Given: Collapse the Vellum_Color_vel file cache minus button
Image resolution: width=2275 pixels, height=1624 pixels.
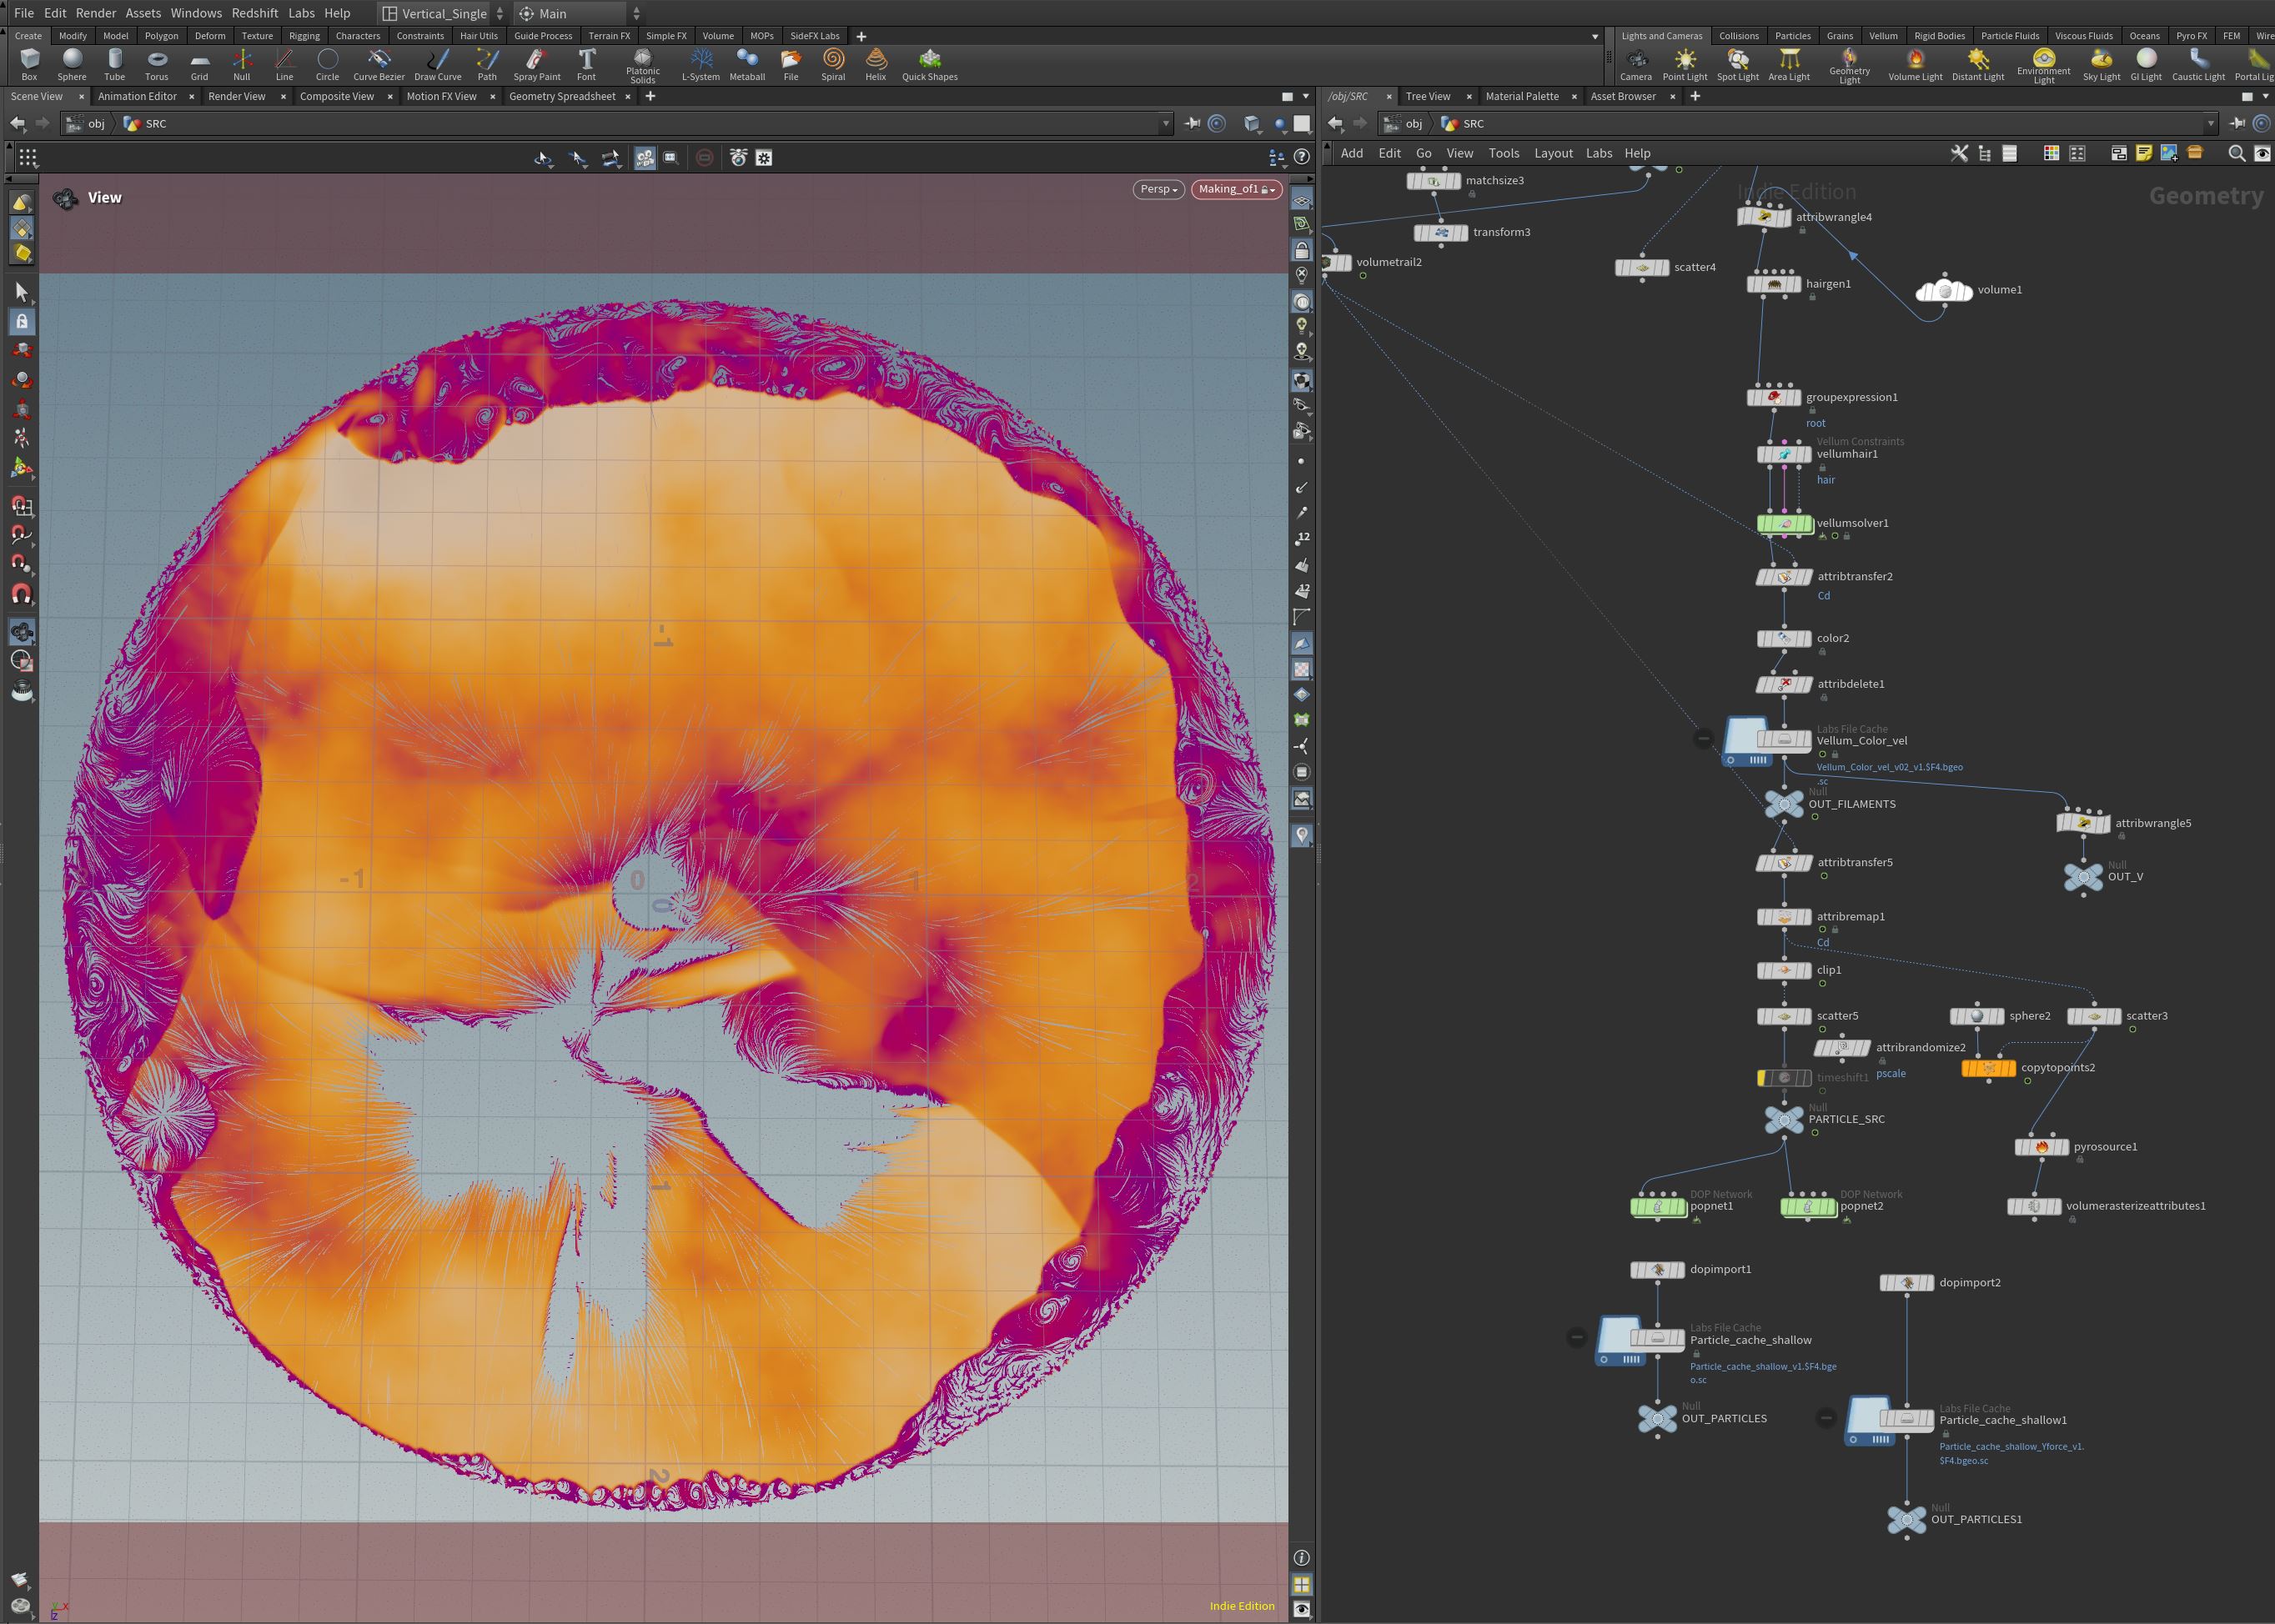Looking at the screenshot, I should click(x=1703, y=739).
